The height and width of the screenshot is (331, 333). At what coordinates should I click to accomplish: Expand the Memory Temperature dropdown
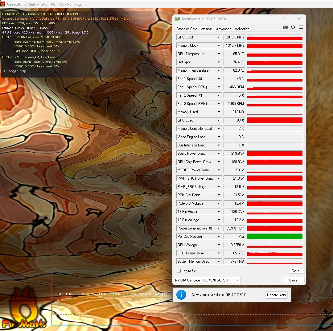219,70
